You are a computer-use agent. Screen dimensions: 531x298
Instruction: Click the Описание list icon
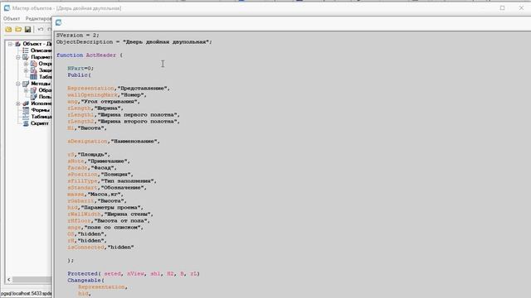(x=26, y=50)
